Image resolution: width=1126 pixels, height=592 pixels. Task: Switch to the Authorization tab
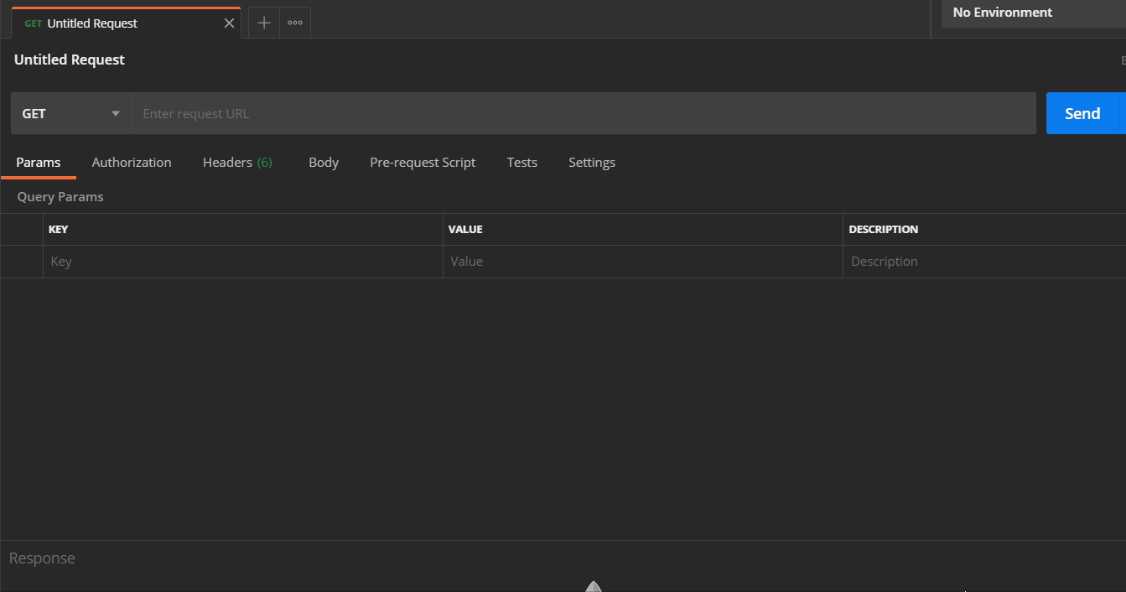point(132,162)
